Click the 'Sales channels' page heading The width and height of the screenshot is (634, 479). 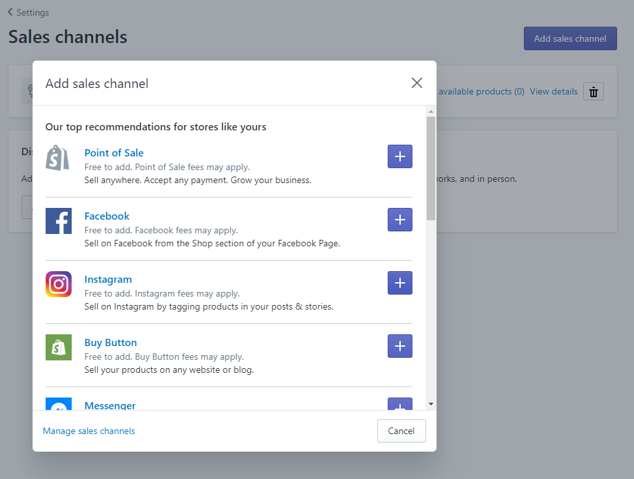(68, 36)
